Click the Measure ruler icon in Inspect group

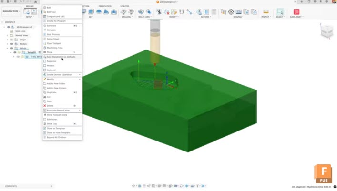(x=266, y=12)
